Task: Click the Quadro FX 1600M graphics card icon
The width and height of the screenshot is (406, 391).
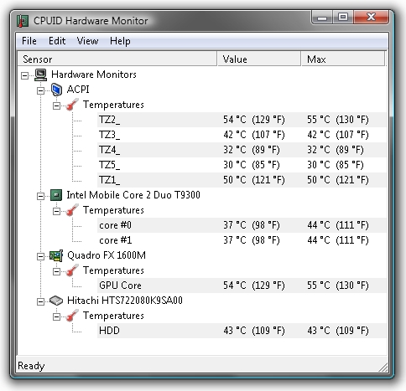Action: click(56, 255)
